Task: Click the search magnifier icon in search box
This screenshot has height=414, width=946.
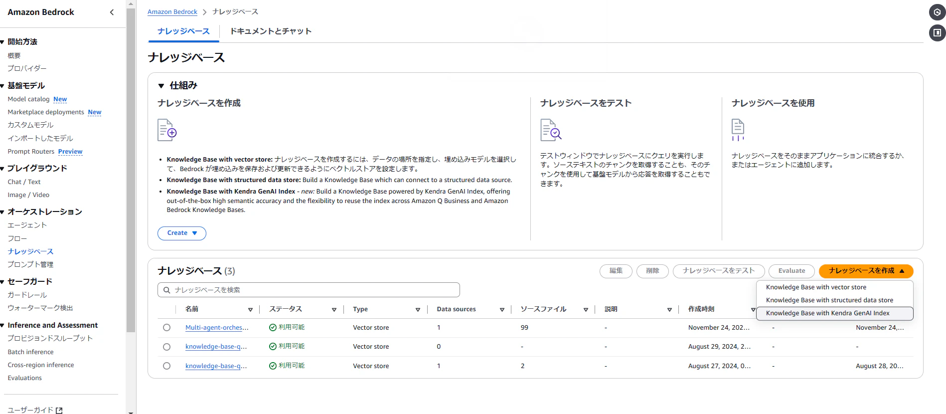Action: coord(166,290)
